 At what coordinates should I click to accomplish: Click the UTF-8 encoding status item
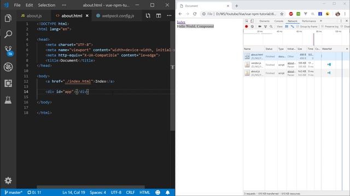pos(116,192)
